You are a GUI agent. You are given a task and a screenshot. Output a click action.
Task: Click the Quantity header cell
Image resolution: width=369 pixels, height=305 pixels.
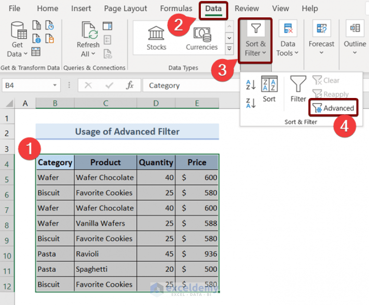tap(156, 162)
